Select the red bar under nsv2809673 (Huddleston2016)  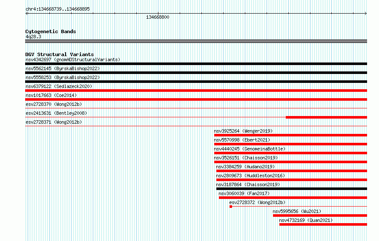pos(292,180)
